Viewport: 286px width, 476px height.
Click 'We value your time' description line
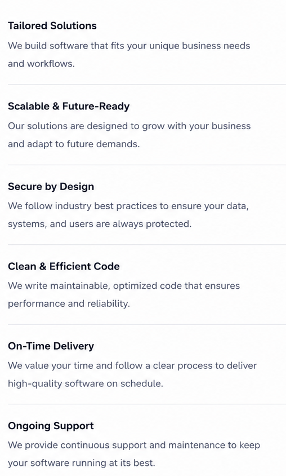(x=132, y=365)
